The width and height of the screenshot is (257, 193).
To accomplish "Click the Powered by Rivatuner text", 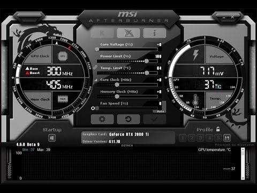I will (235, 145).
